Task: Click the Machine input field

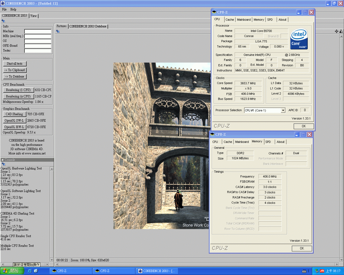Action: (38, 31)
